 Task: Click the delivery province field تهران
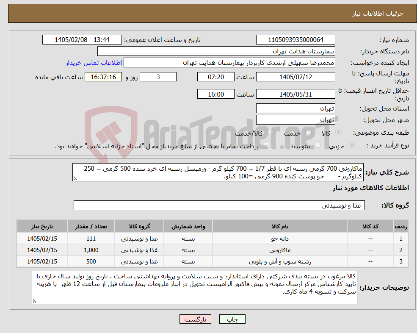point(295,108)
